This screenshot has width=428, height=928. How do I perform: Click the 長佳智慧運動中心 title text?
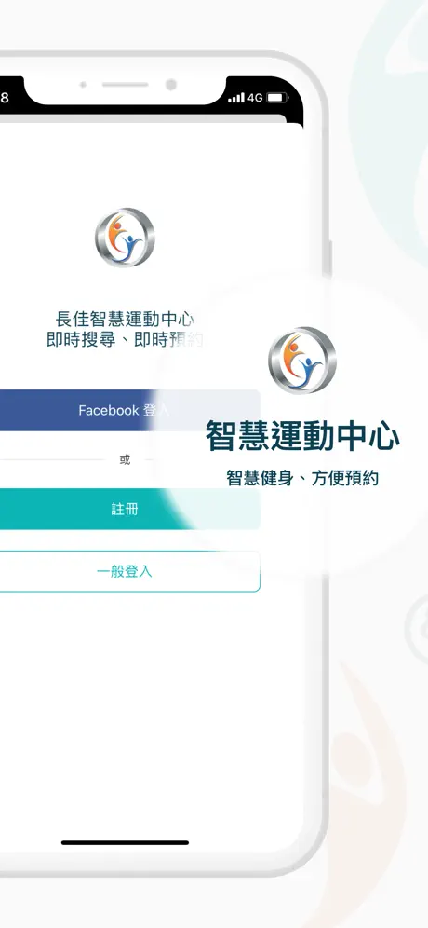125,320
